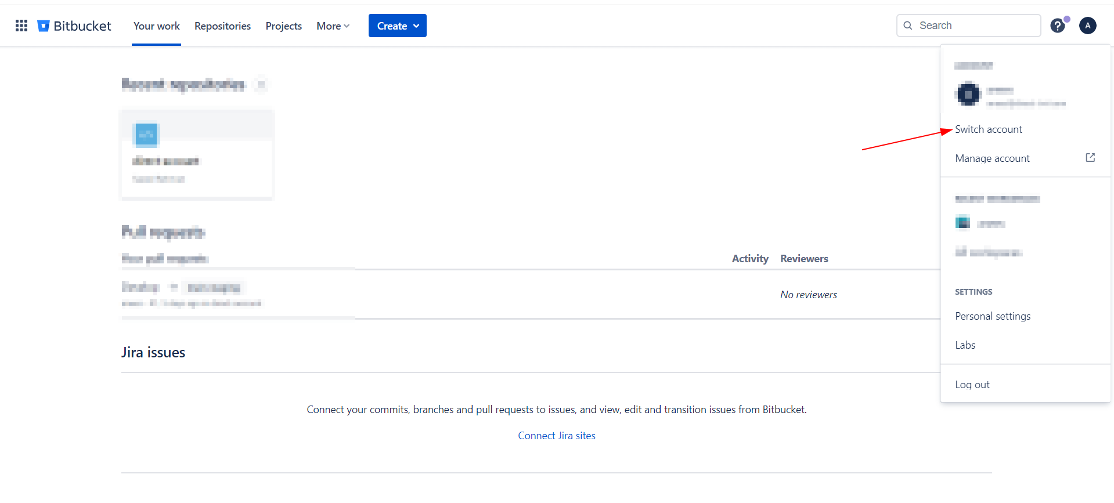This screenshot has width=1114, height=503.
Task: Open the Create dropdown button
Action: [x=398, y=26]
